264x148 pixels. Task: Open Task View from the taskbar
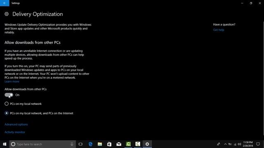coord(80,144)
